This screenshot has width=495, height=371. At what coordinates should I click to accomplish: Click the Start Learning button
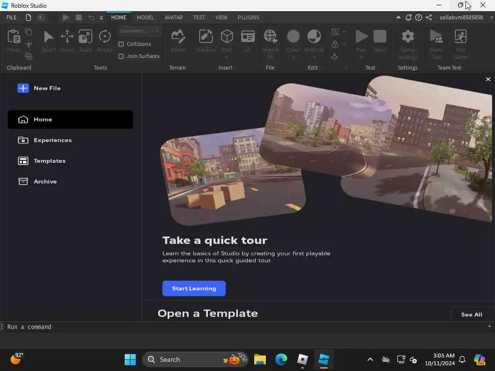(194, 288)
